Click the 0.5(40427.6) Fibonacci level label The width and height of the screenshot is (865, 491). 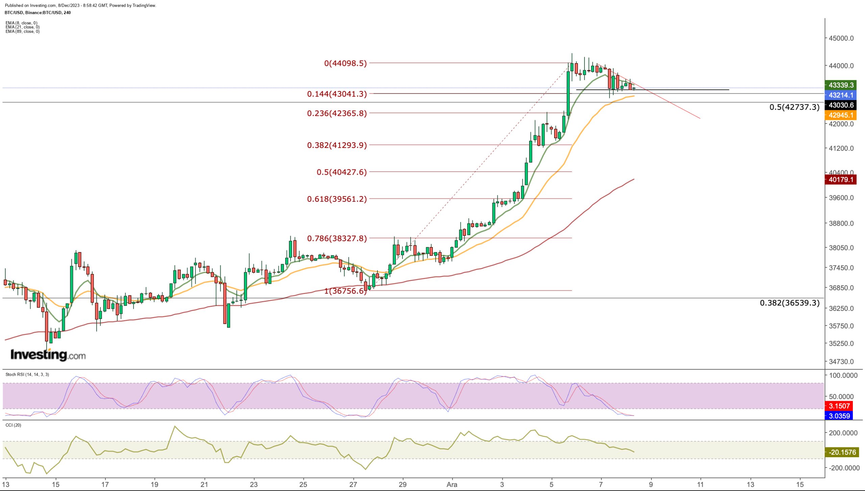[342, 172]
